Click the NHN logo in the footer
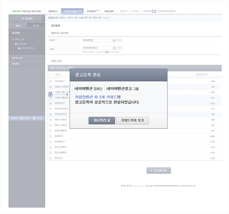The width and height of the screenshot is (229, 214). click(126, 186)
